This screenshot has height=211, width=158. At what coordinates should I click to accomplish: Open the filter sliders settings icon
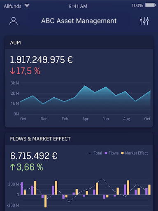(x=144, y=21)
